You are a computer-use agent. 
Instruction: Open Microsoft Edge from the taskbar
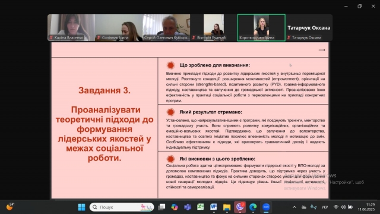point(253,207)
